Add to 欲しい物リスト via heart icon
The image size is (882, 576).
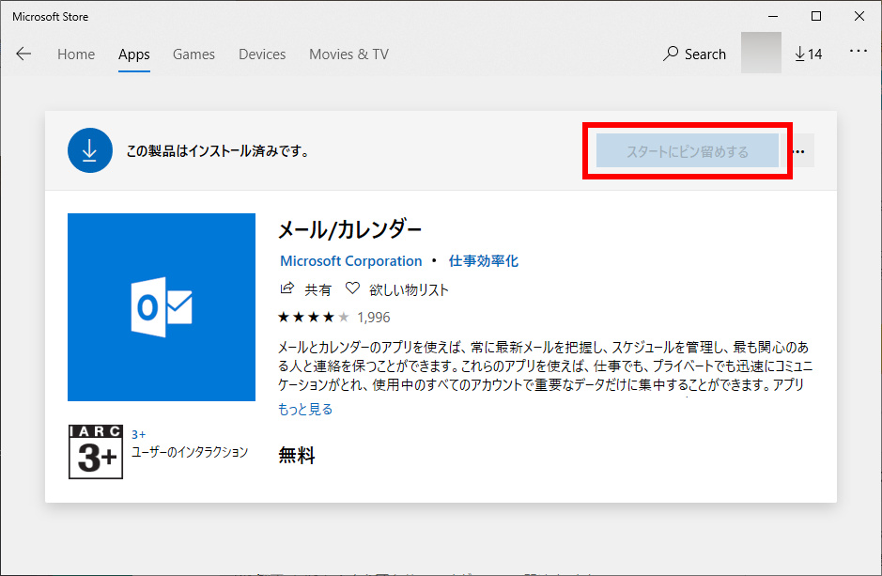click(x=352, y=288)
